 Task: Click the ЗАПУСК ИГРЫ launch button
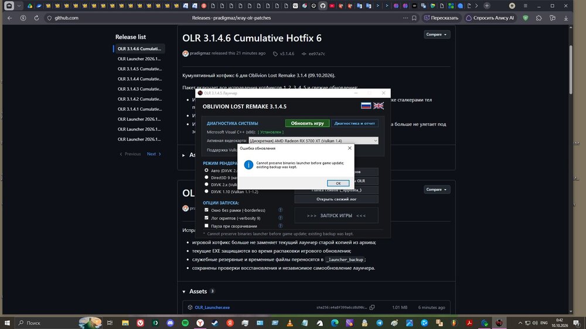336,215
